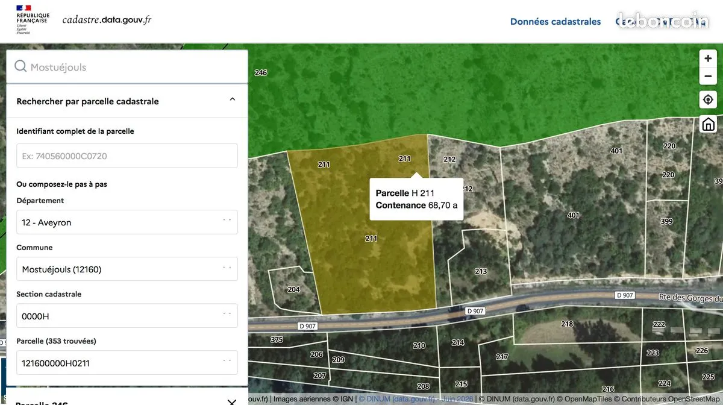Select parcel 215 on the map

tap(461, 384)
